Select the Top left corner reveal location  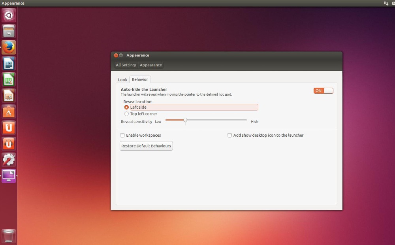pos(126,113)
